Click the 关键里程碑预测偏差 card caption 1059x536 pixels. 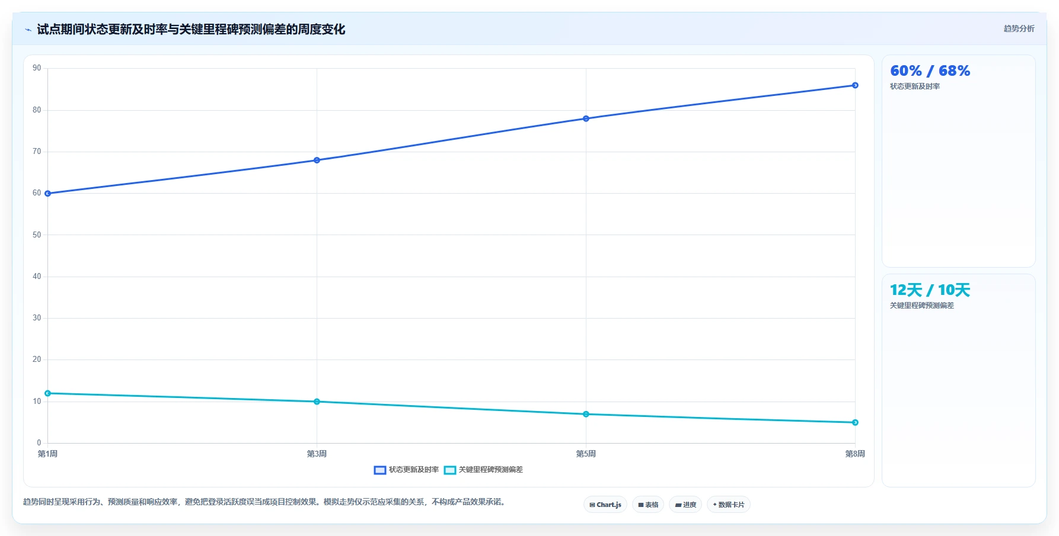(x=922, y=306)
